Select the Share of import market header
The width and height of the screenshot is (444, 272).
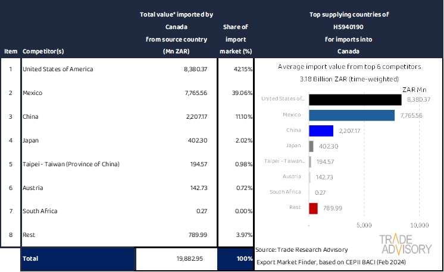point(235,39)
